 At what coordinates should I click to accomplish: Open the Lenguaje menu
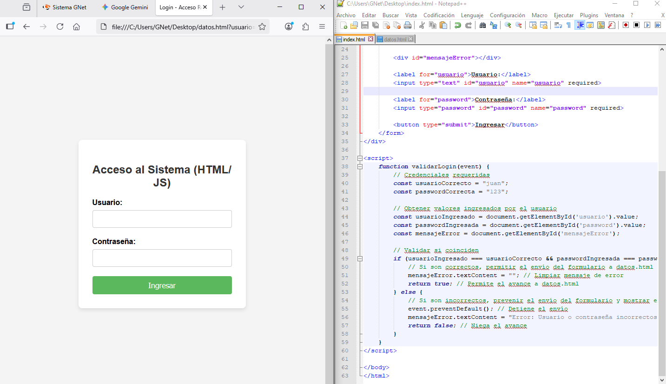pyautogui.click(x=472, y=15)
